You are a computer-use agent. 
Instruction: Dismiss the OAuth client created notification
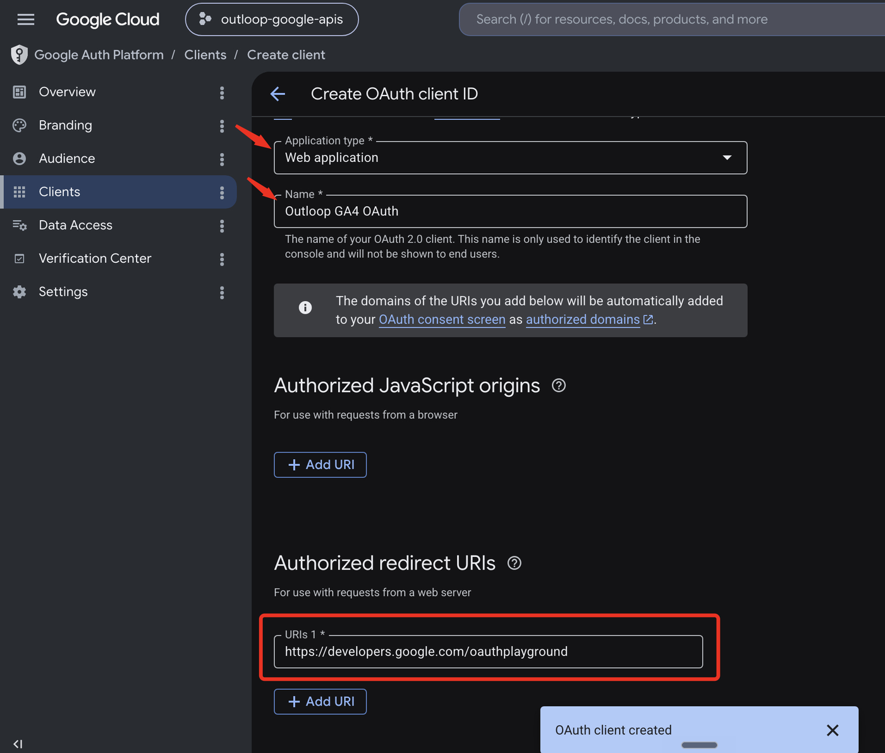[x=833, y=730]
